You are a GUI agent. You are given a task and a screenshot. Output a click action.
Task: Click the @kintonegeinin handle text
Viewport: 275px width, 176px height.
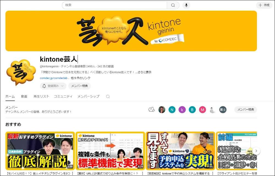click(49, 66)
